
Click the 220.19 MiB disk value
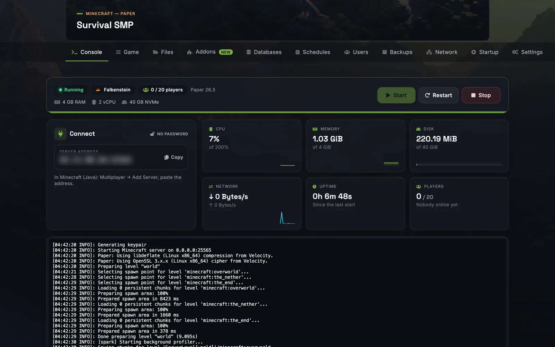436,139
